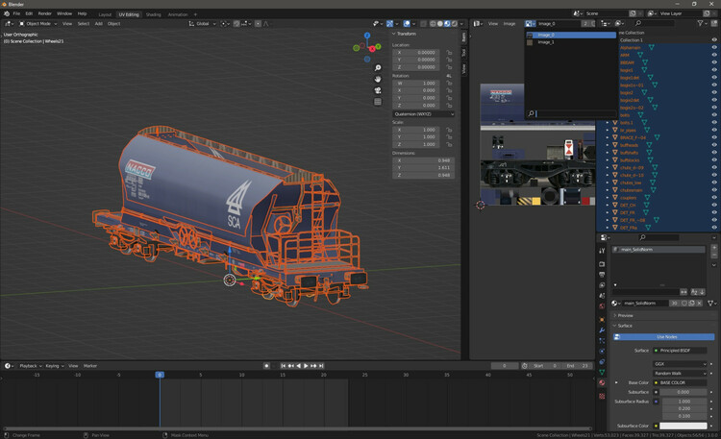Play the animation forward
This screenshot has width=721, height=439.
tap(306, 366)
